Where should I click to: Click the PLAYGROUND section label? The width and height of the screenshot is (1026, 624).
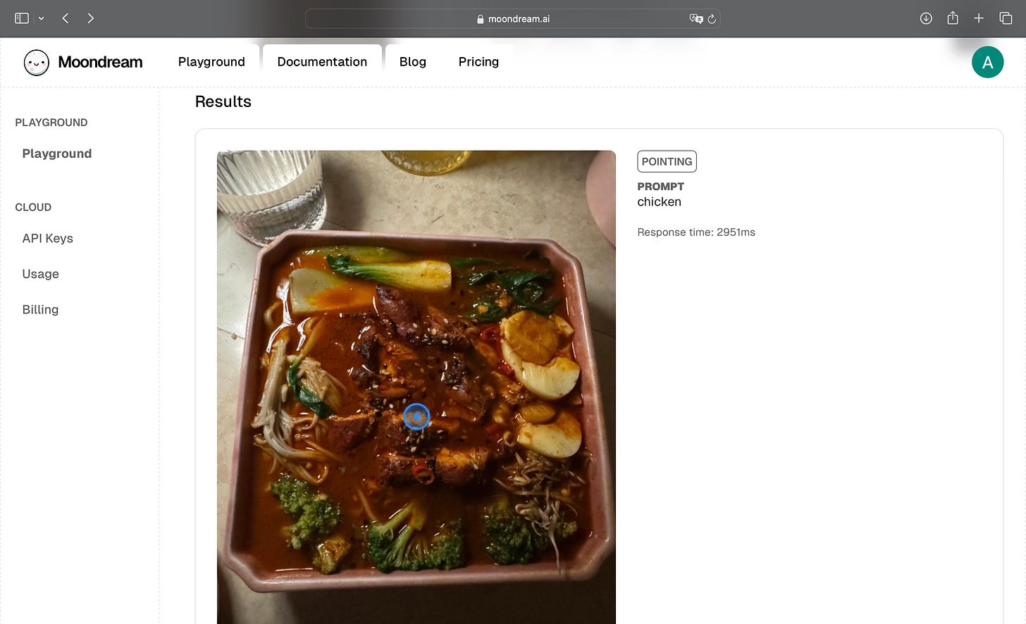(x=51, y=123)
